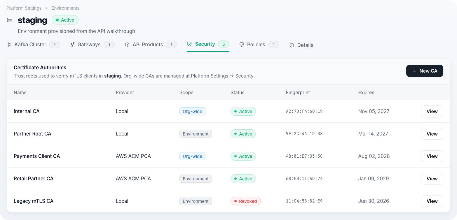Click the Kafka Cluster tab icon
This screenshot has width=457, height=220.
(x=9, y=45)
